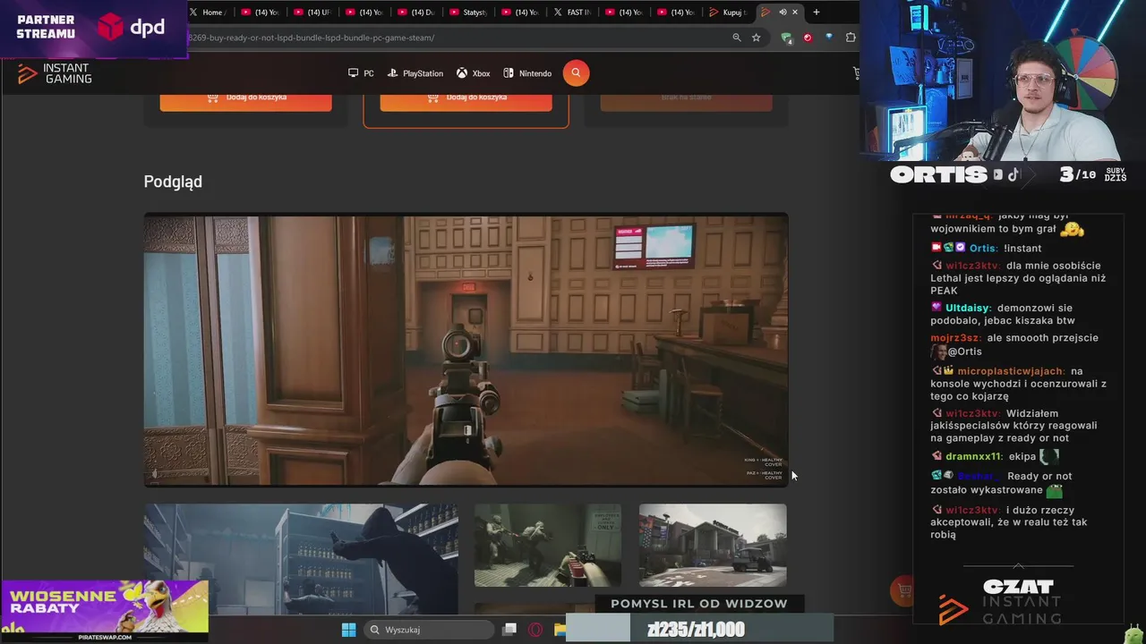Click chat username dramnxx11
This screenshot has width=1146, height=644.
point(973,456)
